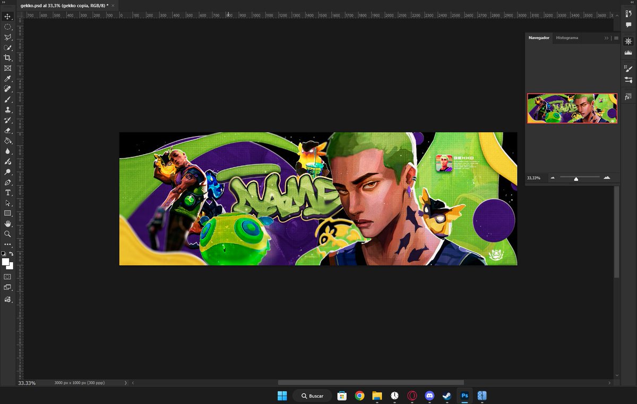The image size is (637, 404).
Task: Open the status bar info arrow menu
Action: tap(125, 383)
